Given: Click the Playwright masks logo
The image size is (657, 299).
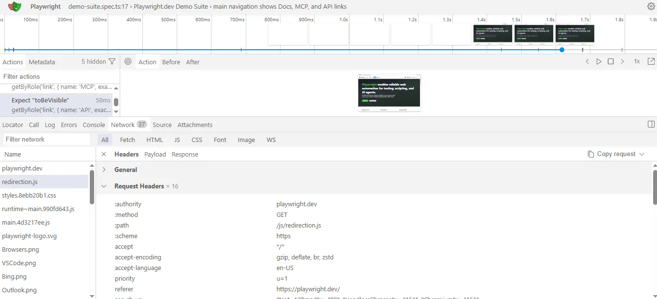Looking at the screenshot, I should [15, 7].
